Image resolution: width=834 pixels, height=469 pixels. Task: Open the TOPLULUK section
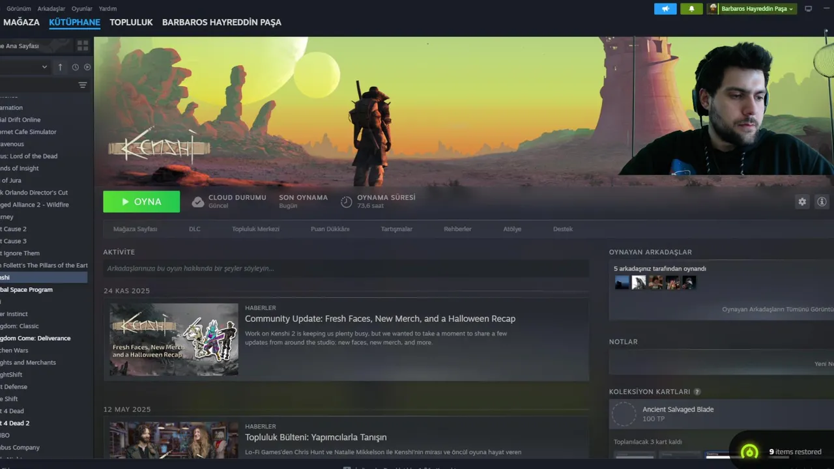pos(131,22)
